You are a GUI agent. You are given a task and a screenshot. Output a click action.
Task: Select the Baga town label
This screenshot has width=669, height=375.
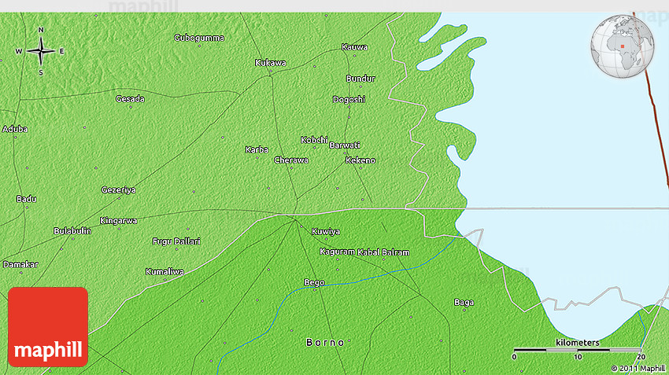coord(464,303)
